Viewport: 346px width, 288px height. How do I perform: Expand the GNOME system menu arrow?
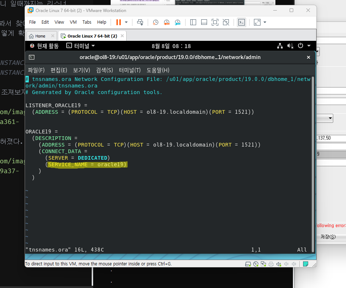click(x=309, y=46)
